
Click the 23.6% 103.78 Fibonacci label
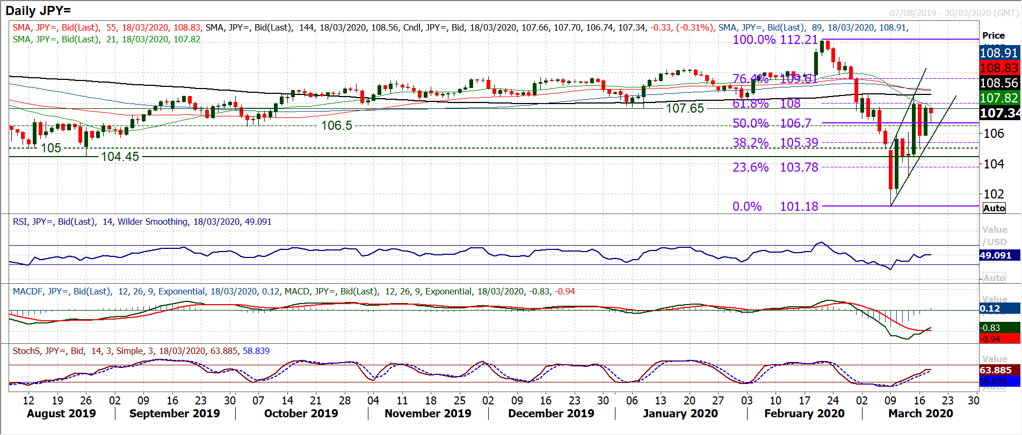click(x=775, y=167)
